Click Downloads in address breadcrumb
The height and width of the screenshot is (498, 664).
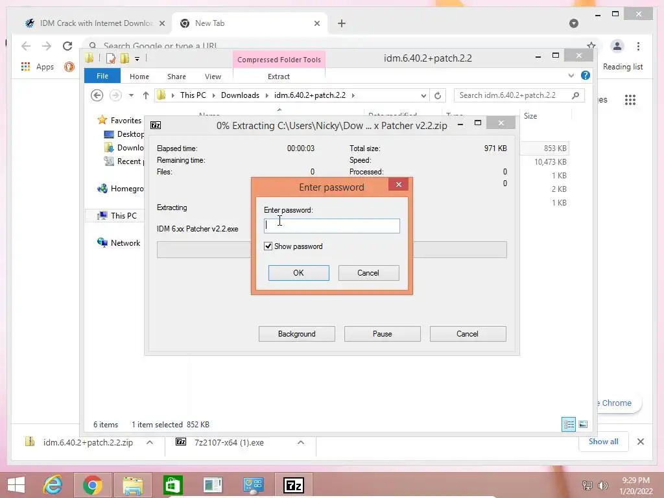(x=240, y=95)
